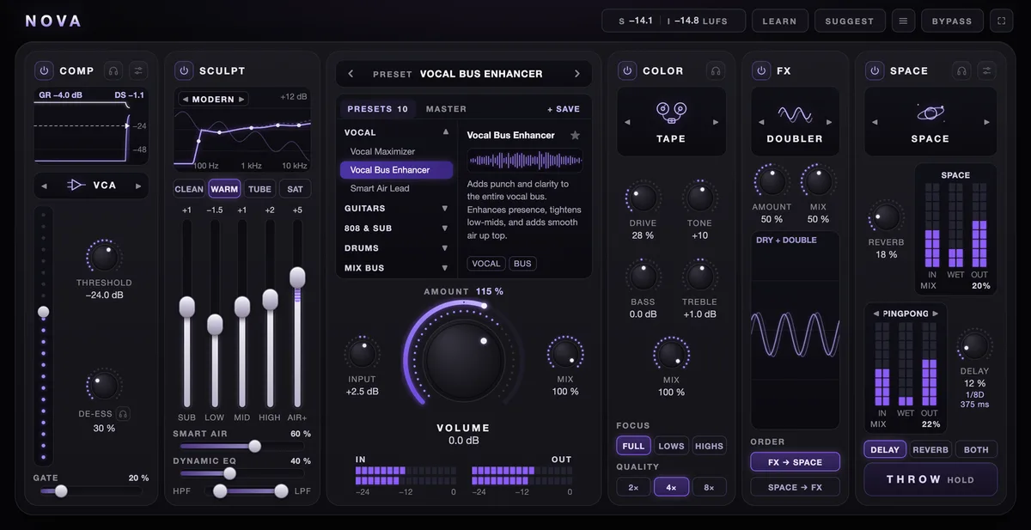Switch to next space type arrow
1031x530 pixels.
tap(986, 122)
